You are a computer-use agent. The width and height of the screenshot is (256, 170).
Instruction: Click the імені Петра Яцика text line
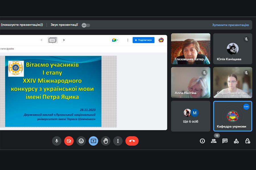(52, 97)
